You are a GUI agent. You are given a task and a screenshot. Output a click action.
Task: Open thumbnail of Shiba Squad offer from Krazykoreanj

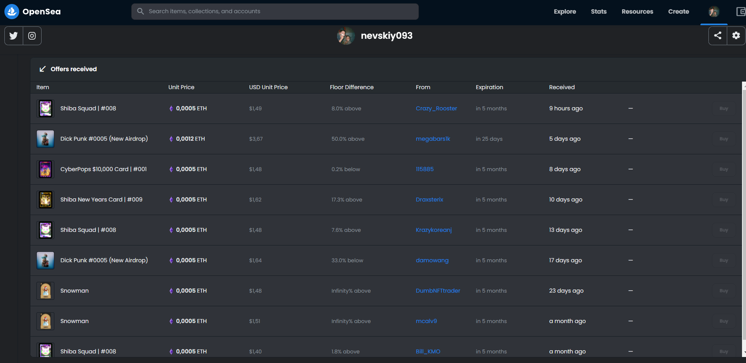pos(46,230)
